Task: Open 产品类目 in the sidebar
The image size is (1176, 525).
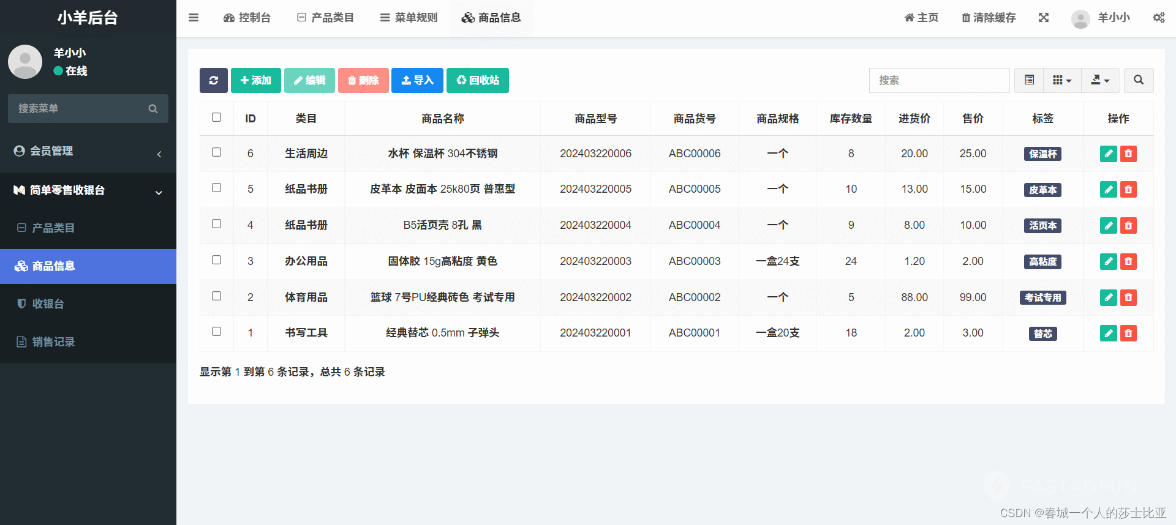Action: (x=88, y=228)
